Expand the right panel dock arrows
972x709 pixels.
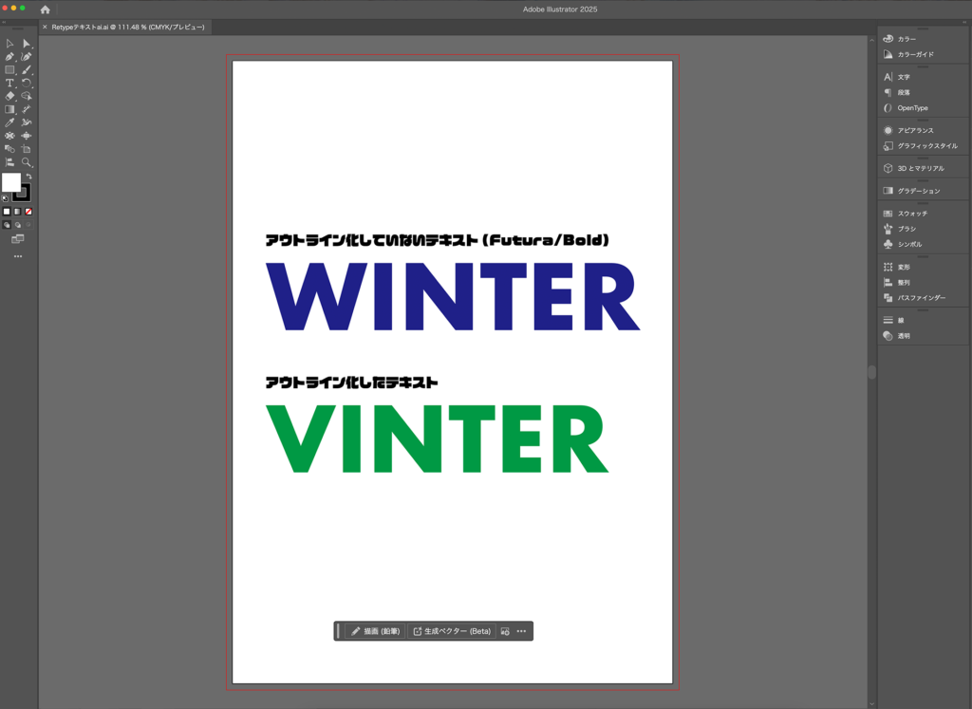tap(964, 22)
